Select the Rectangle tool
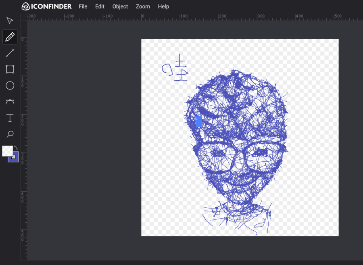 tap(10, 69)
